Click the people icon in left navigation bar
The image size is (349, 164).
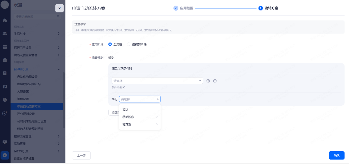(x=5, y=34)
